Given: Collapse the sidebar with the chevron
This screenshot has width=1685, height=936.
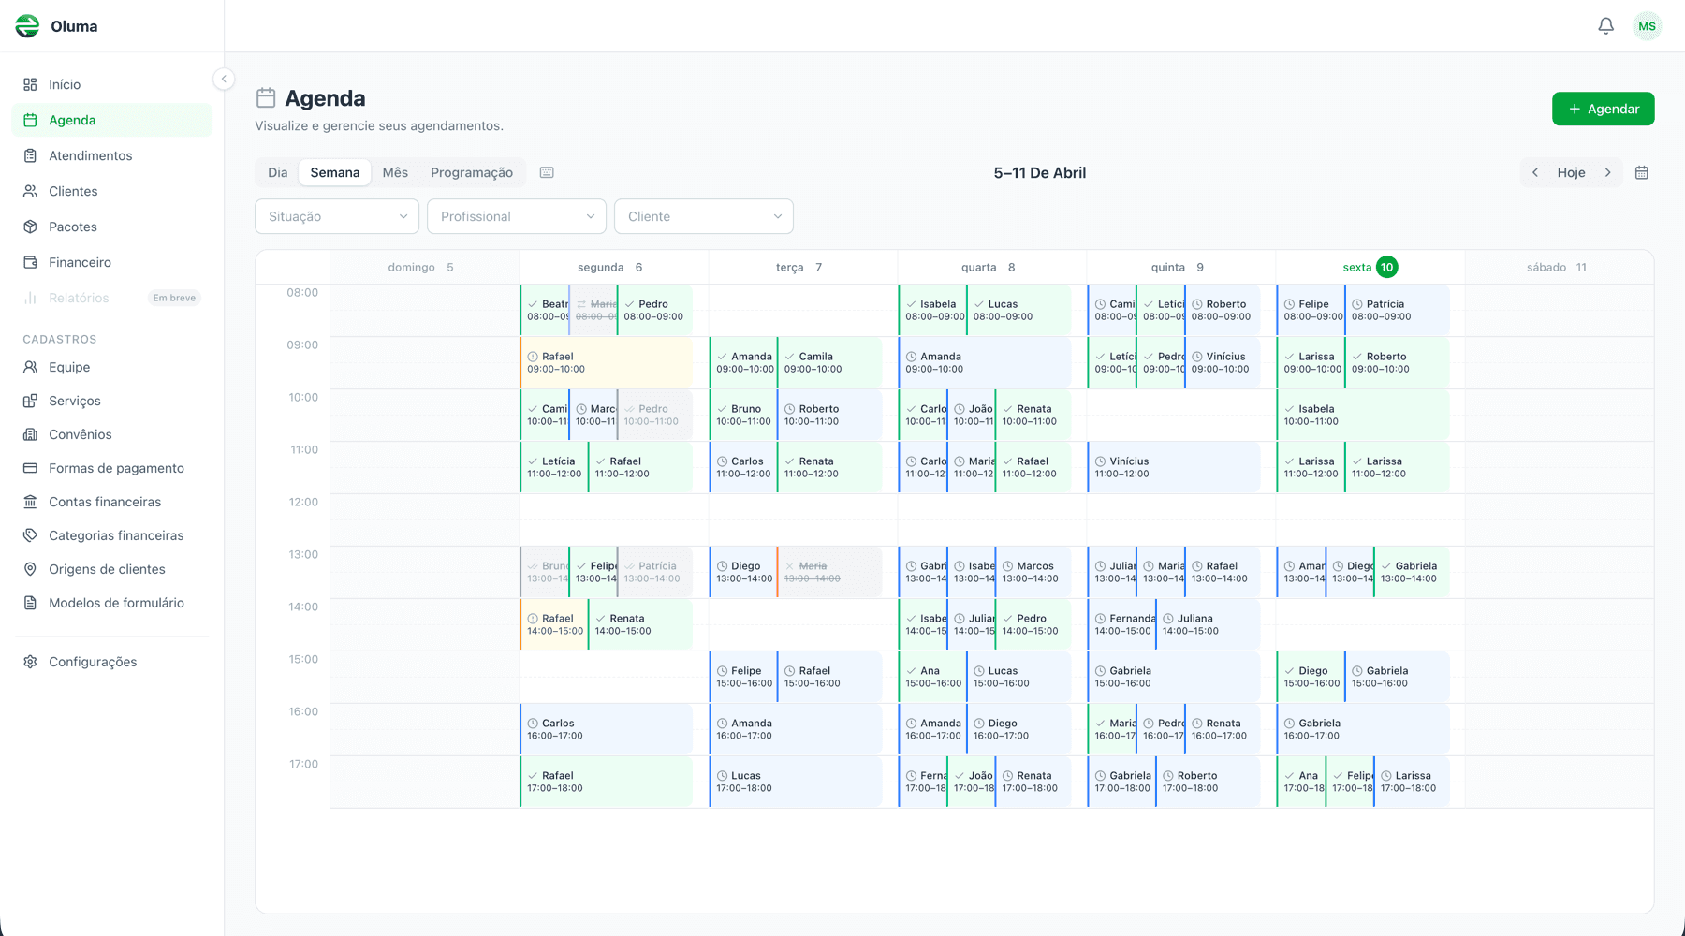Looking at the screenshot, I should (224, 80).
